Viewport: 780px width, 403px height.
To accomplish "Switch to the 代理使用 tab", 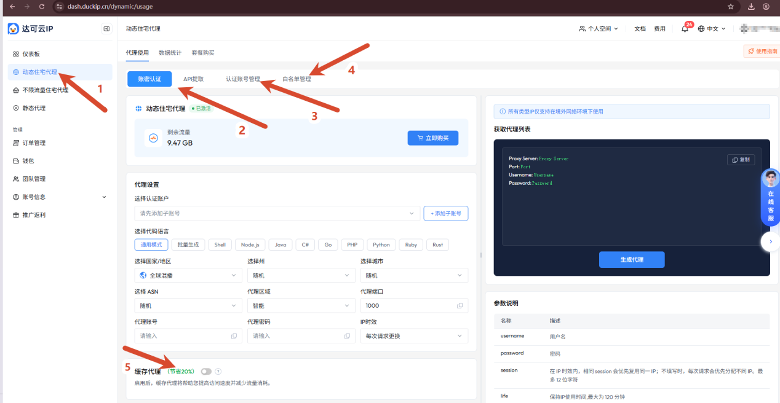I will click(x=137, y=53).
